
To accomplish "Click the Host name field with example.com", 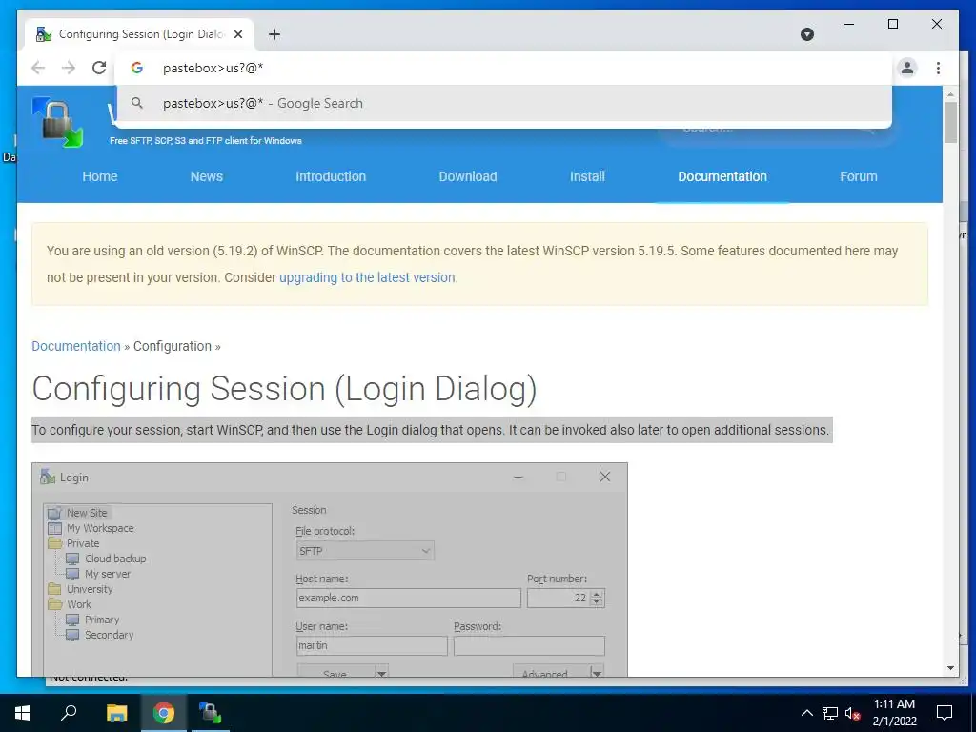I will coord(408,598).
